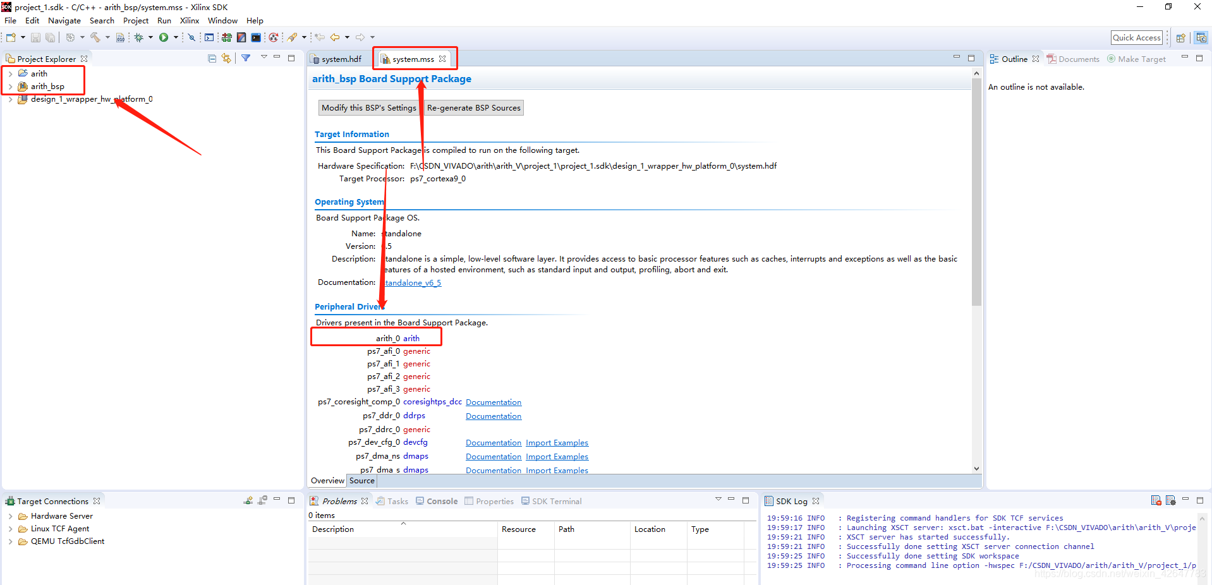Click Collapse All in Project Explorer
Screen dimensions: 1212x585
tap(212, 58)
